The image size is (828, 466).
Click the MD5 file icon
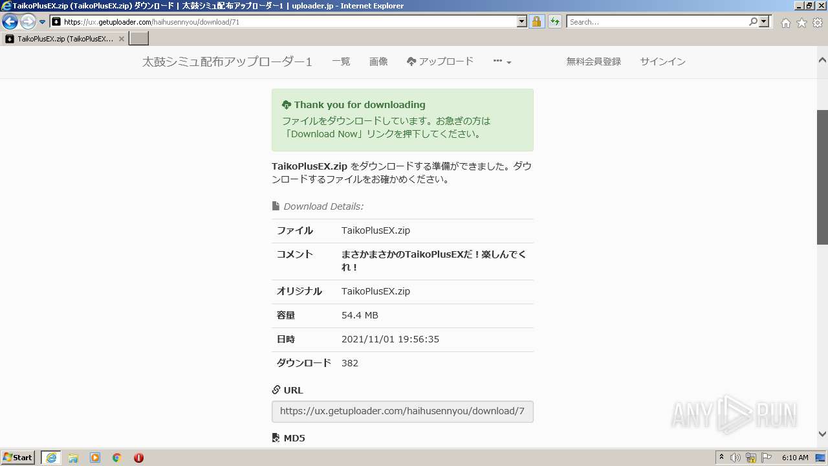[x=276, y=438]
